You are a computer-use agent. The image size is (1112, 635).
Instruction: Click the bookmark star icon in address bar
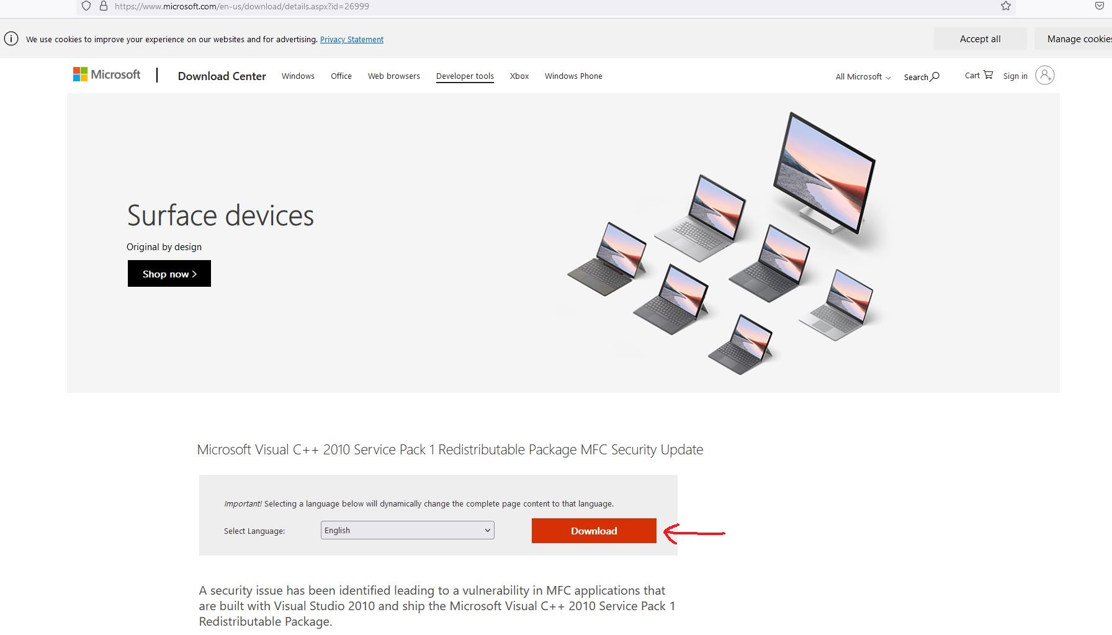tap(1006, 6)
